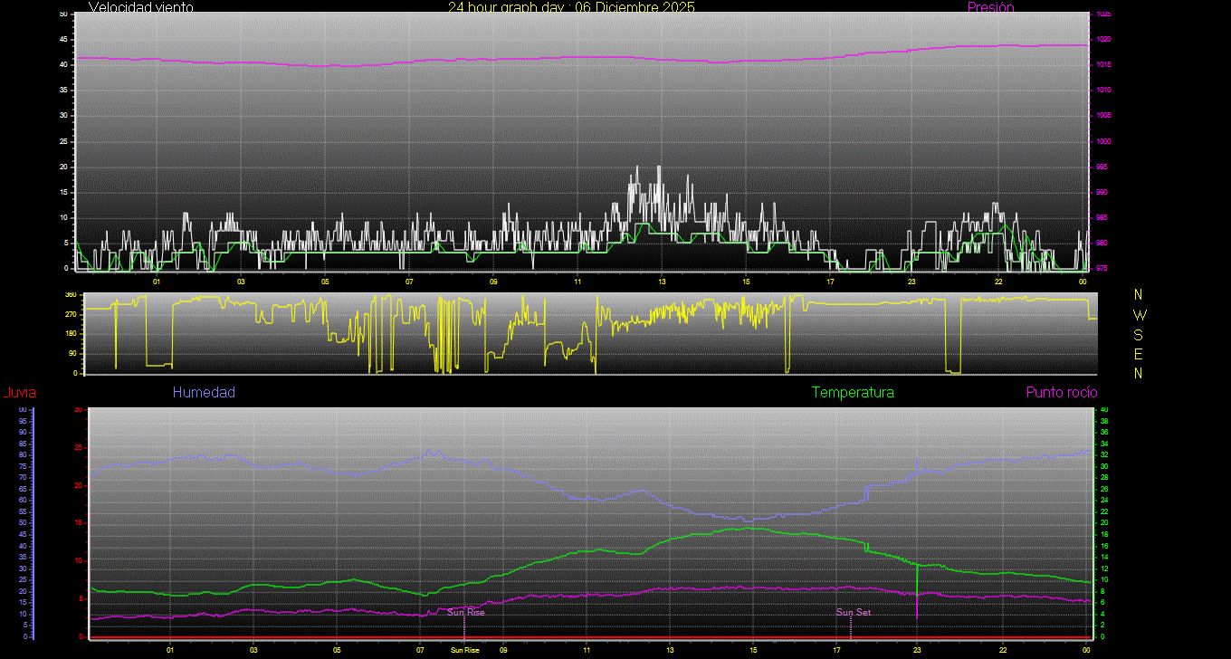Click hour '15' on temperature graph bottom axis
Screen dimensions: 1231x659
coord(753,650)
